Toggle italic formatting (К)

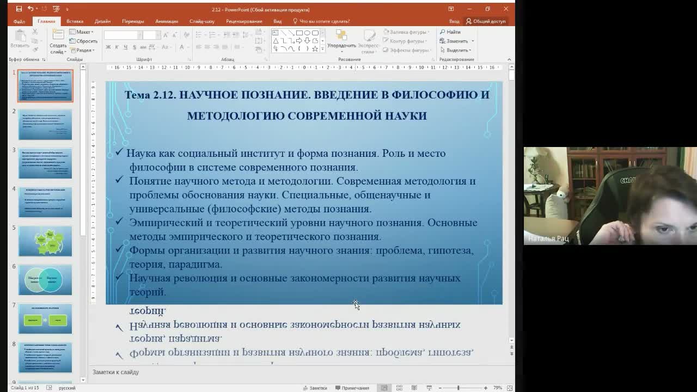coord(117,47)
